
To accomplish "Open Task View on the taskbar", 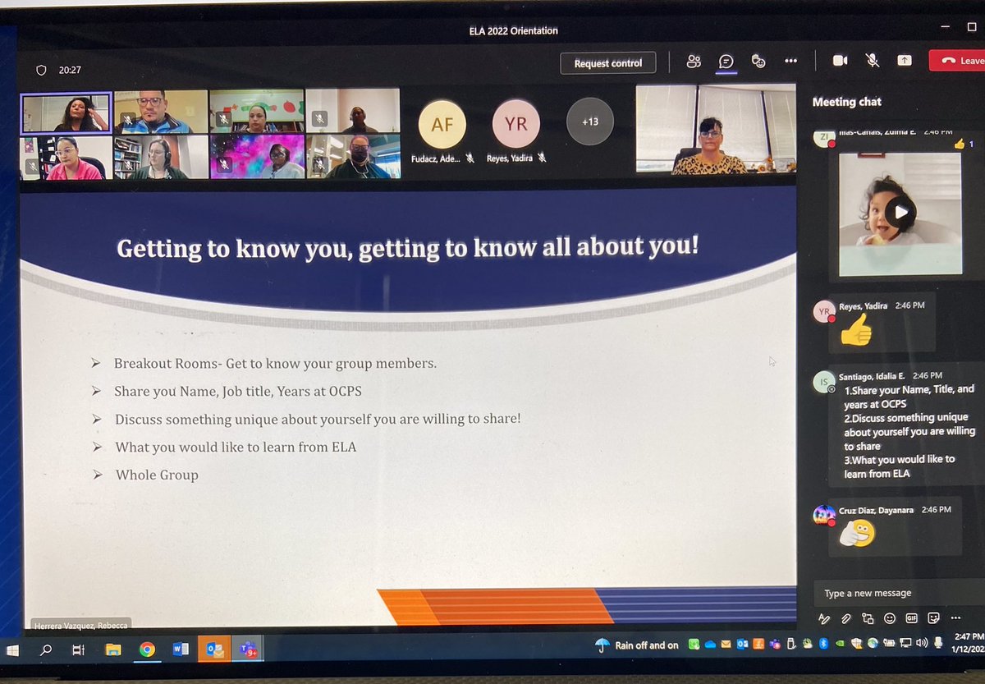I will [x=78, y=650].
